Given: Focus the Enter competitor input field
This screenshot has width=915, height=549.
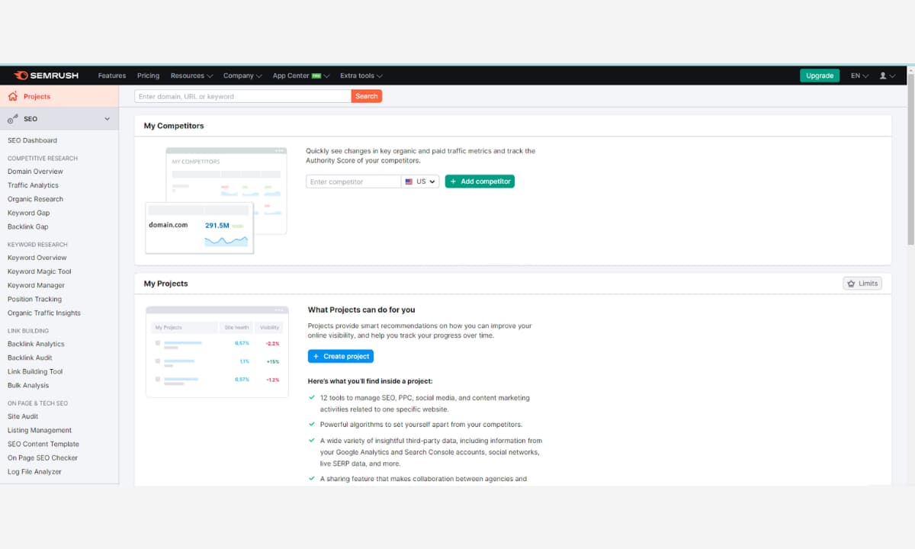Looking at the screenshot, I should (353, 181).
